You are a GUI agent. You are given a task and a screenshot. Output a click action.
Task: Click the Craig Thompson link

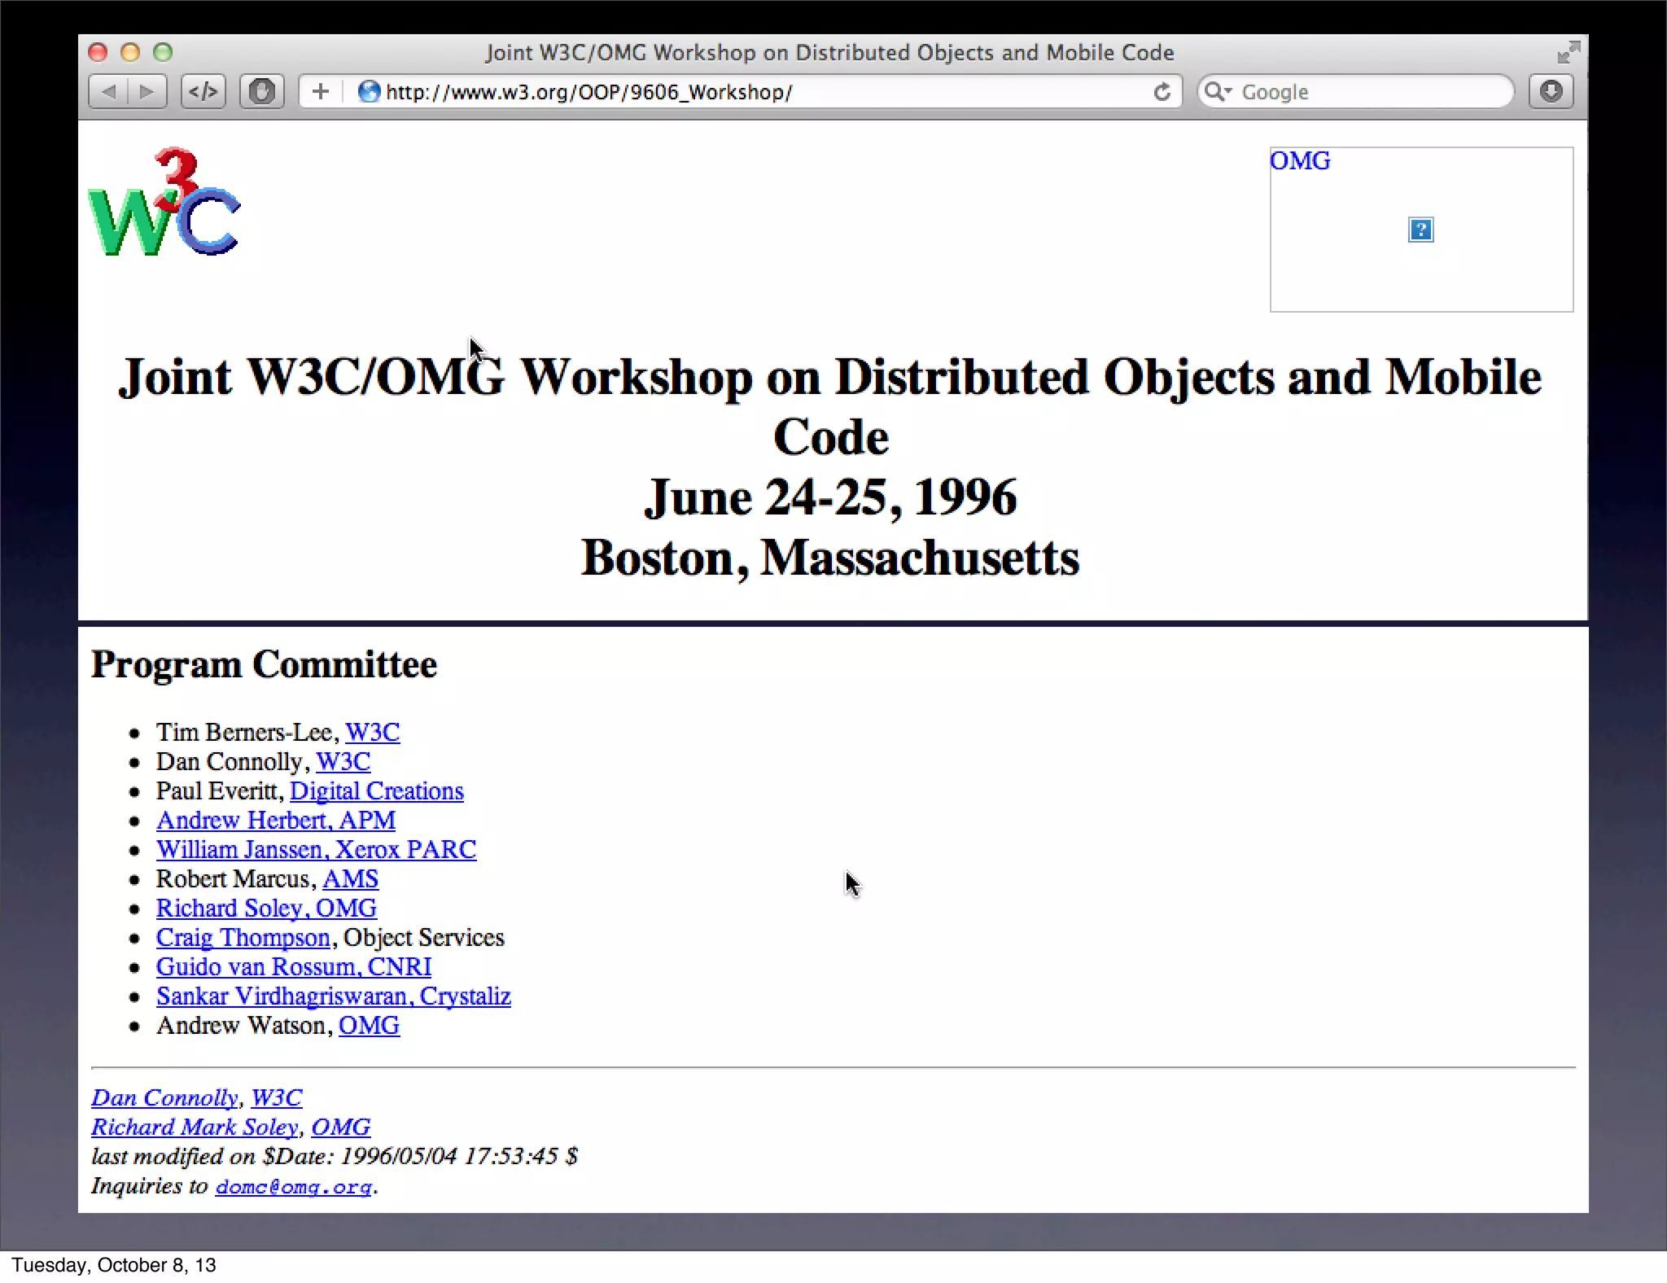243,937
